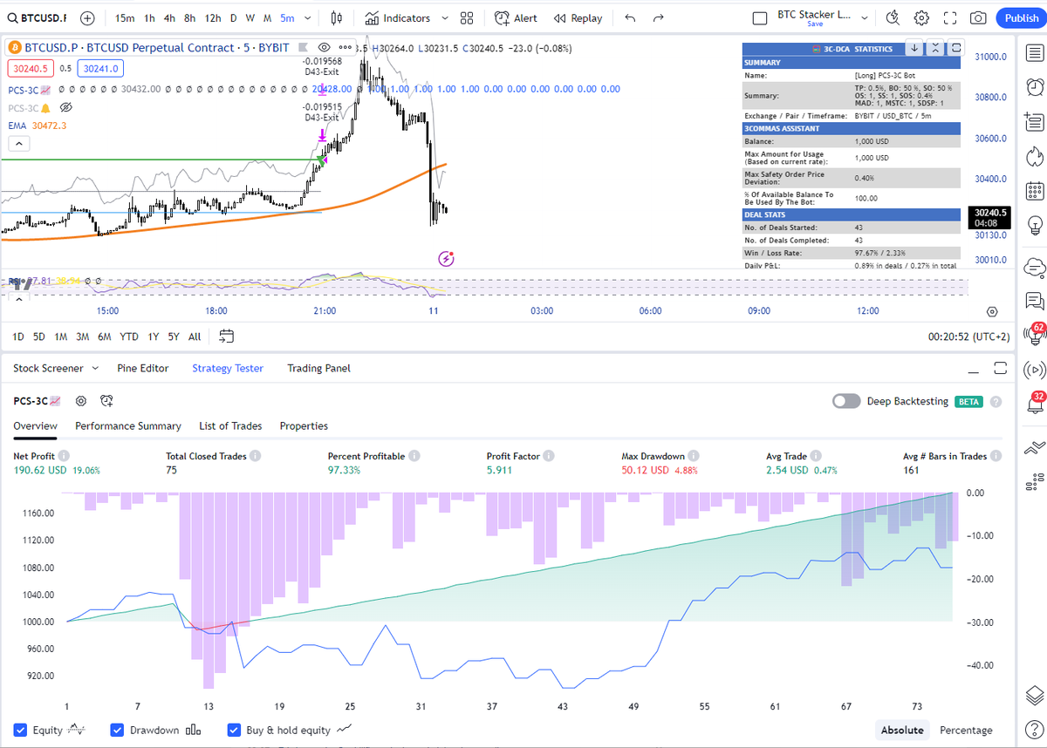Screen dimensions: 1047x748
Task: Toggle Deep Backtesting switch
Action: (x=846, y=401)
